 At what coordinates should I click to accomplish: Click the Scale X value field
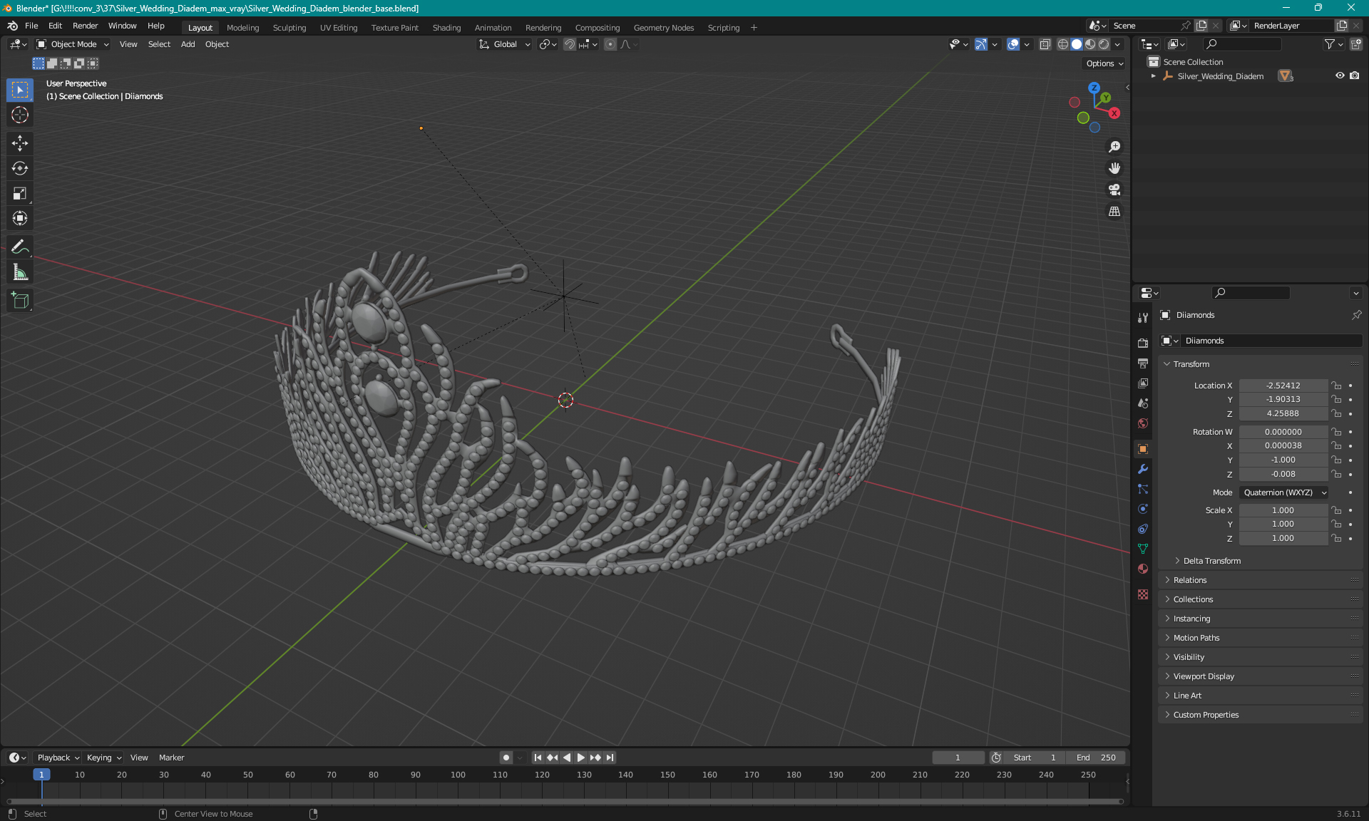pyautogui.click(x=1283, y=510)
